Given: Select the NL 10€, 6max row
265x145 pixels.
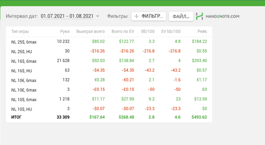Looking at the screenshot, I should (x=109, y=80).
